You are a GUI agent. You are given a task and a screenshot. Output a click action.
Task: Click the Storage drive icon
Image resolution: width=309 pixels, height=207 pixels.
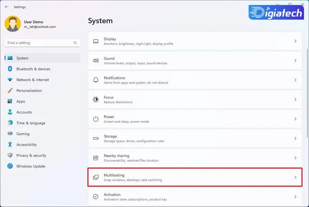pos(96,138)
